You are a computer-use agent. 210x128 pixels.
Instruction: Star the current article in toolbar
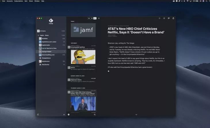(164, 18)
